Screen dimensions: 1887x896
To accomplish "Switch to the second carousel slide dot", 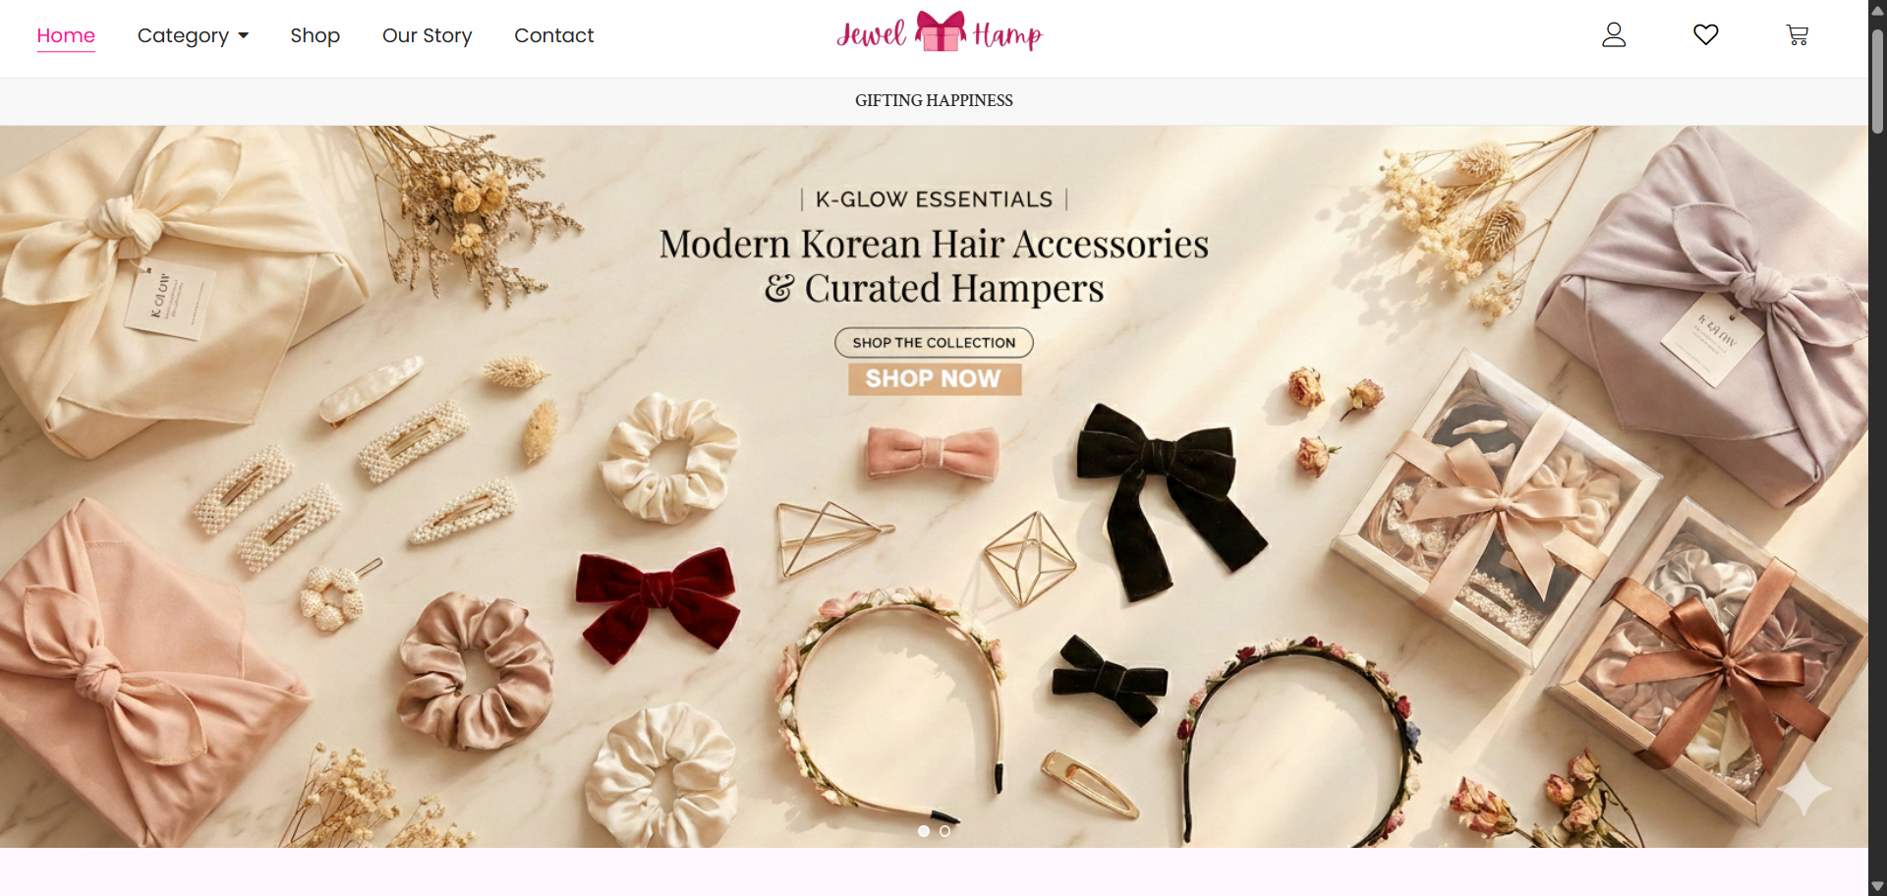I will click(945, 831).
